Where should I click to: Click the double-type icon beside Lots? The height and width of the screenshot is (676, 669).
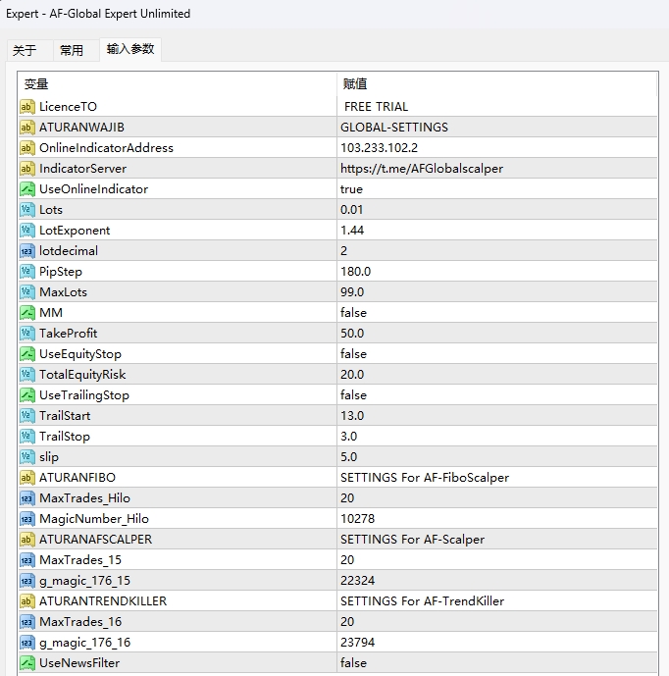coord(27,209)
